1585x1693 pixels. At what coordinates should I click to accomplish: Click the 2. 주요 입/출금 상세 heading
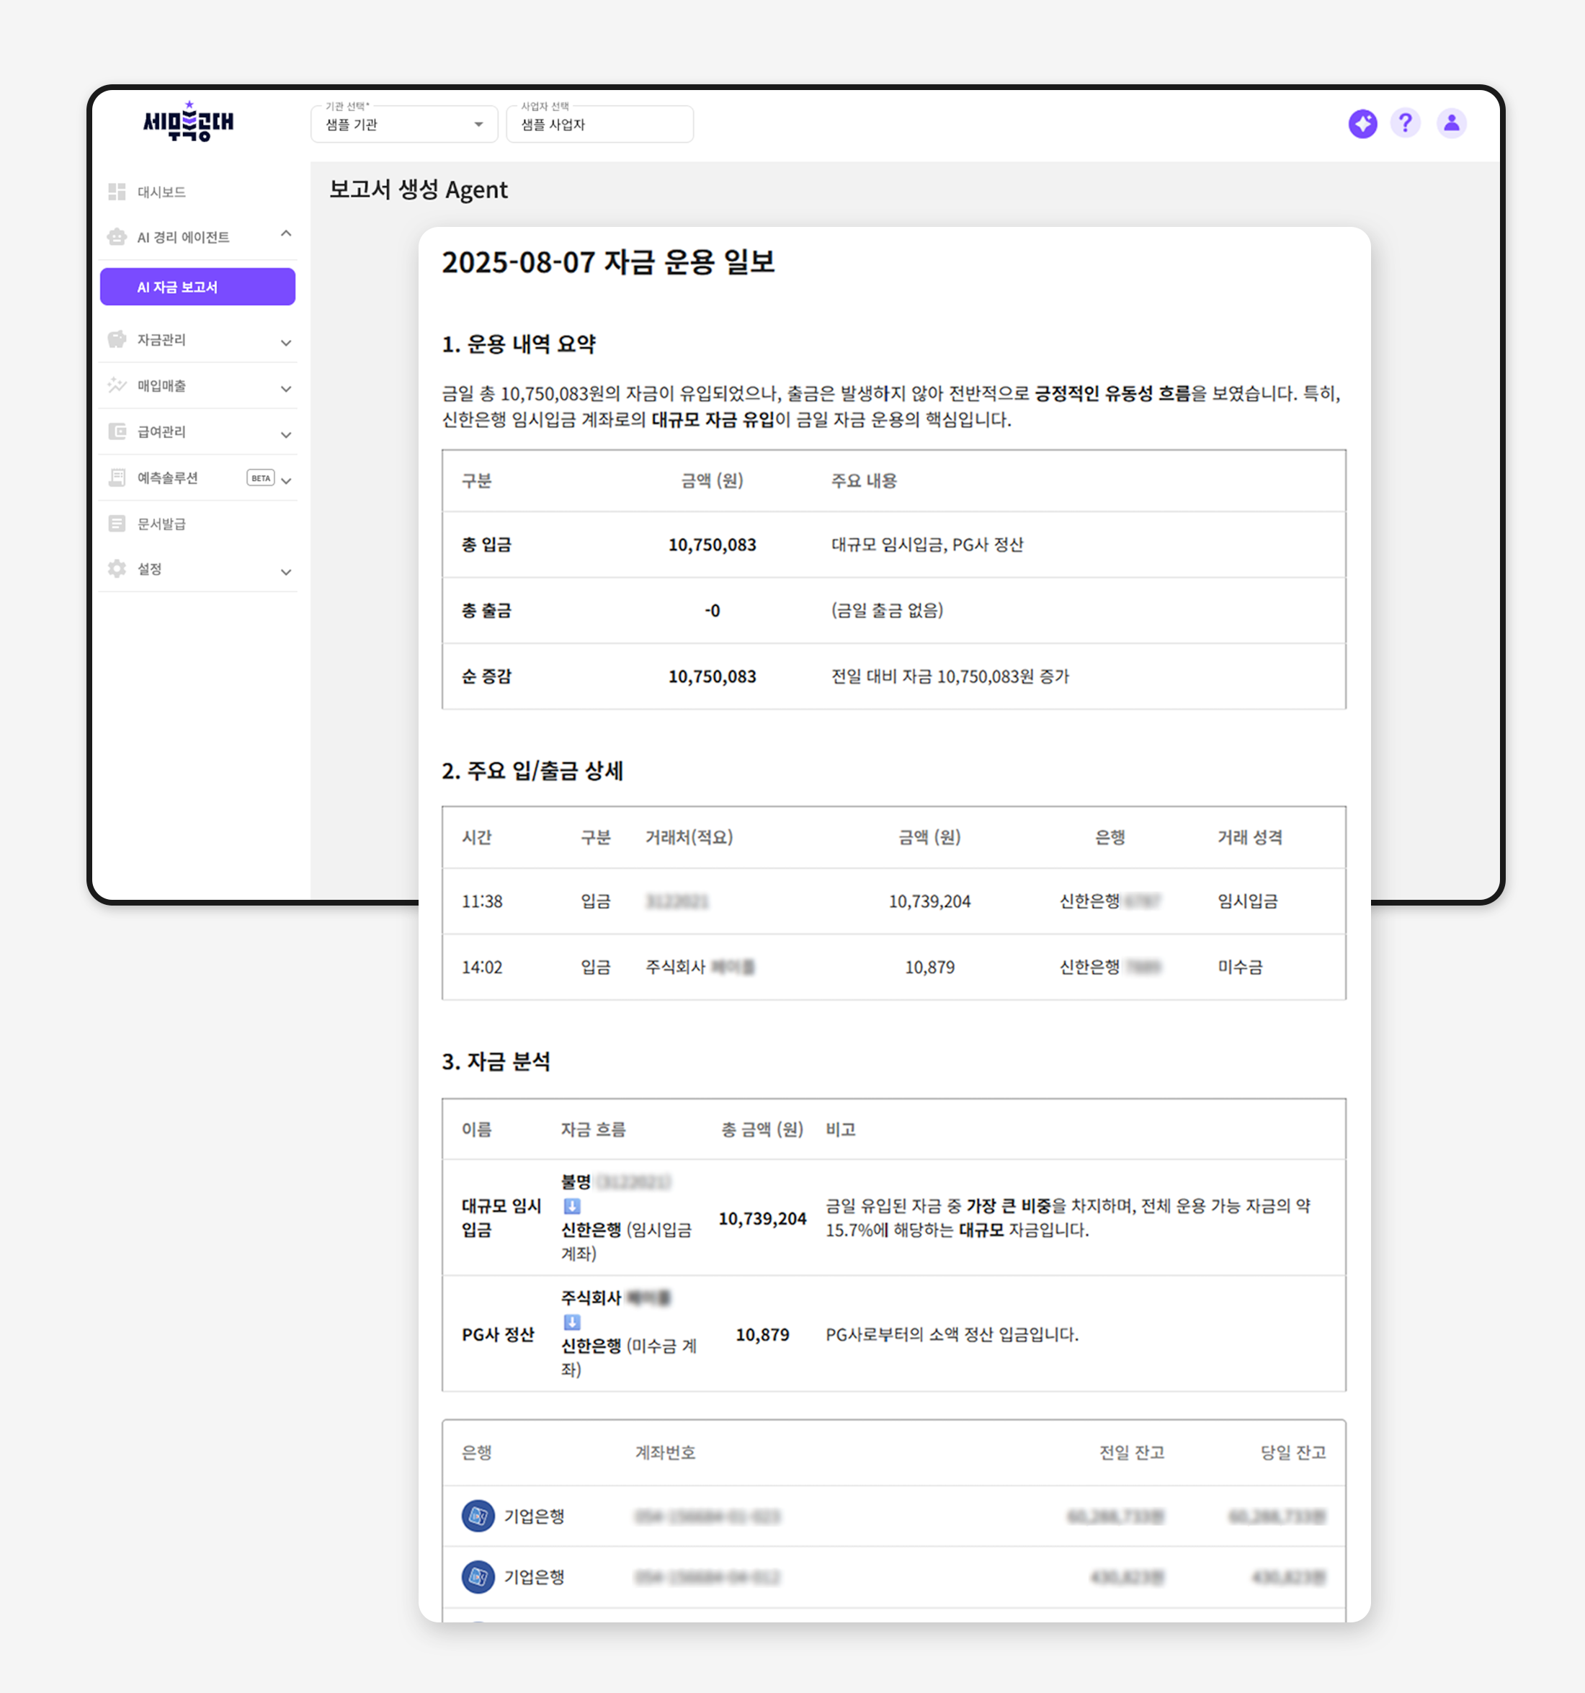click(x=532, y=771)
